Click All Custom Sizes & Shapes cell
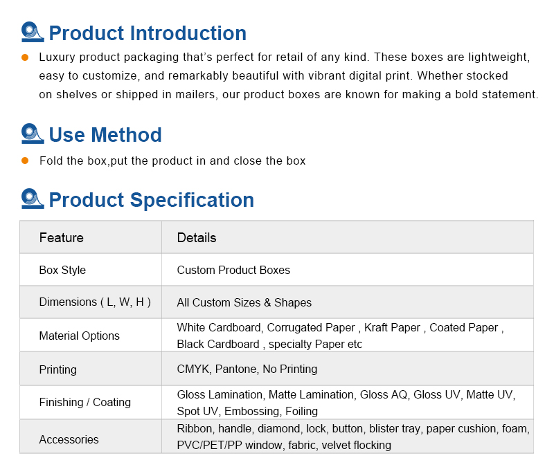Viewport: 554px width, 467px height. pyautogui.click(x=244, y=302)
